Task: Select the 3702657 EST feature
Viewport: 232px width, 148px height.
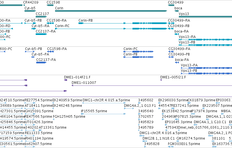Action: pyautogui.click(x=139, y=119)
